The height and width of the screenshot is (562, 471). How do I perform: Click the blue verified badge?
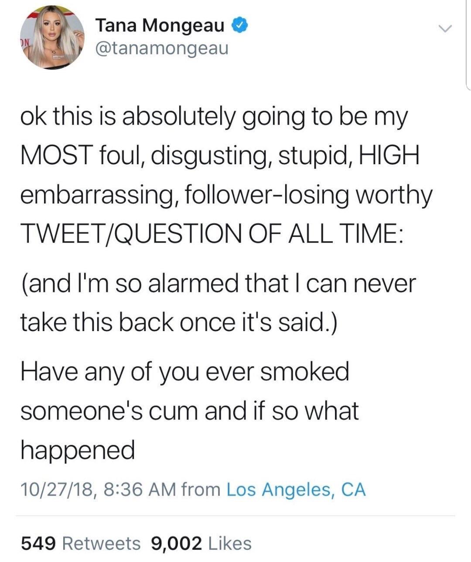point(239,26)
